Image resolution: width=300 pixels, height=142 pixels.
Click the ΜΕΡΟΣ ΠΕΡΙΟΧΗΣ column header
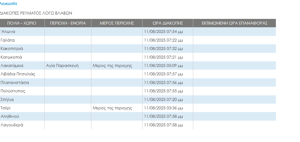(x=117, y=23)
